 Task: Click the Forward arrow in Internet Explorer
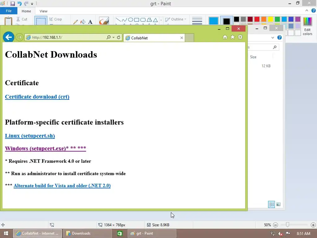(20, 37)
